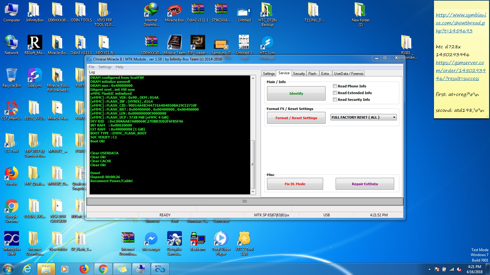Show hidden system tray icons arrow
The image size is (490, 275).
tap(429, 269)
